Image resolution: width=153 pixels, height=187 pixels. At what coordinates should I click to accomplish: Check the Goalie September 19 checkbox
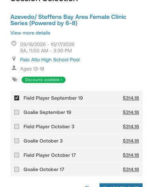(x=17, y=112)
